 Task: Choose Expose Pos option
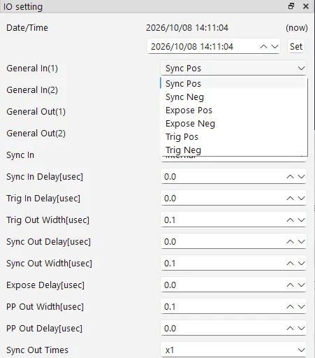[x=233, y=110]
